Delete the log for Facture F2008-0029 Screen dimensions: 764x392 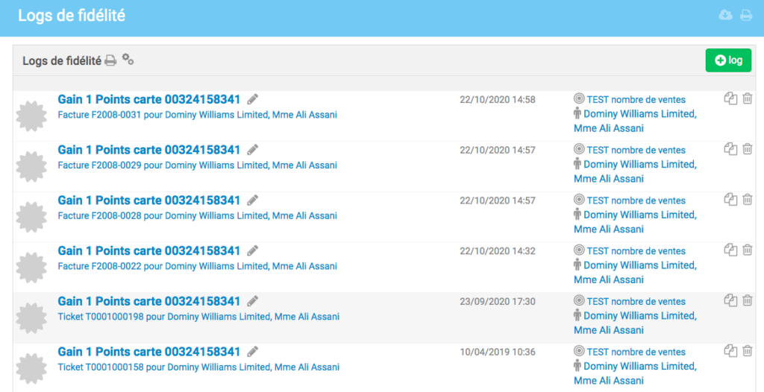coord(748,149)
